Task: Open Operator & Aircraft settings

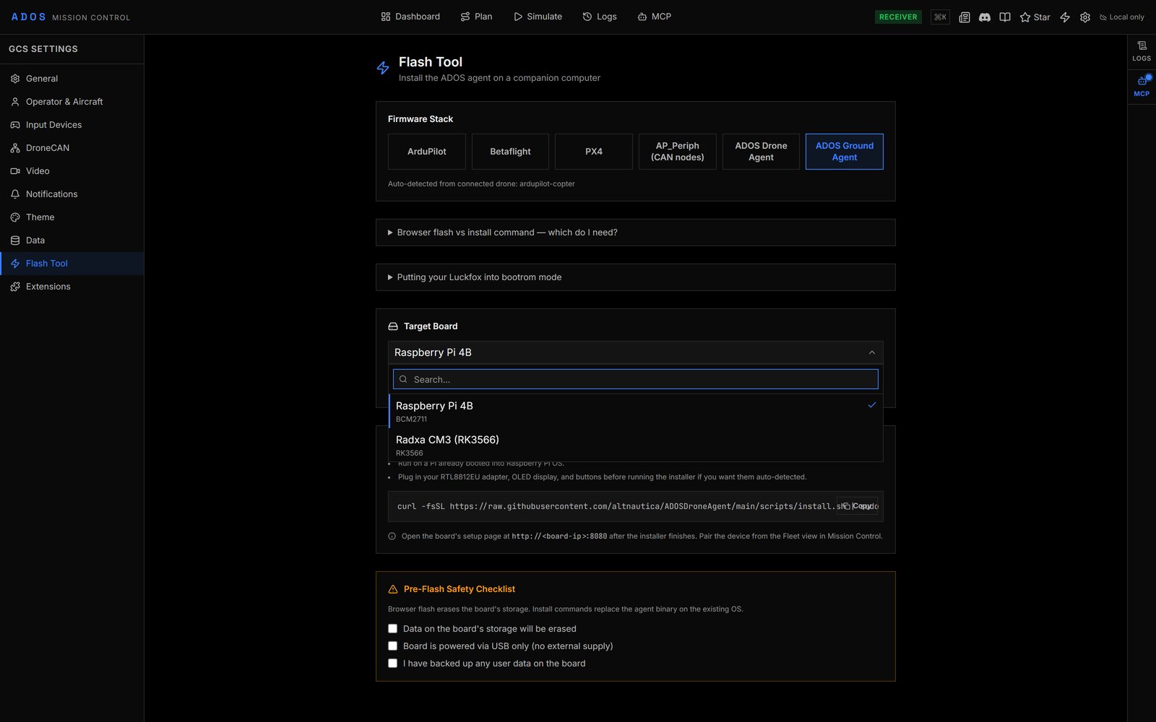Action: pyautogui.click(x=72, y=102)
